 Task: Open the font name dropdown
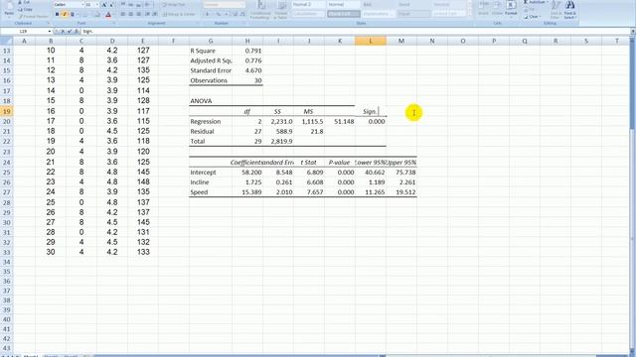click(x=82, y=4)
